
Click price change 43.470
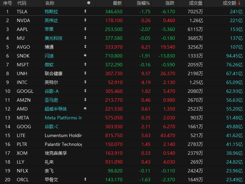coord(168,136)
